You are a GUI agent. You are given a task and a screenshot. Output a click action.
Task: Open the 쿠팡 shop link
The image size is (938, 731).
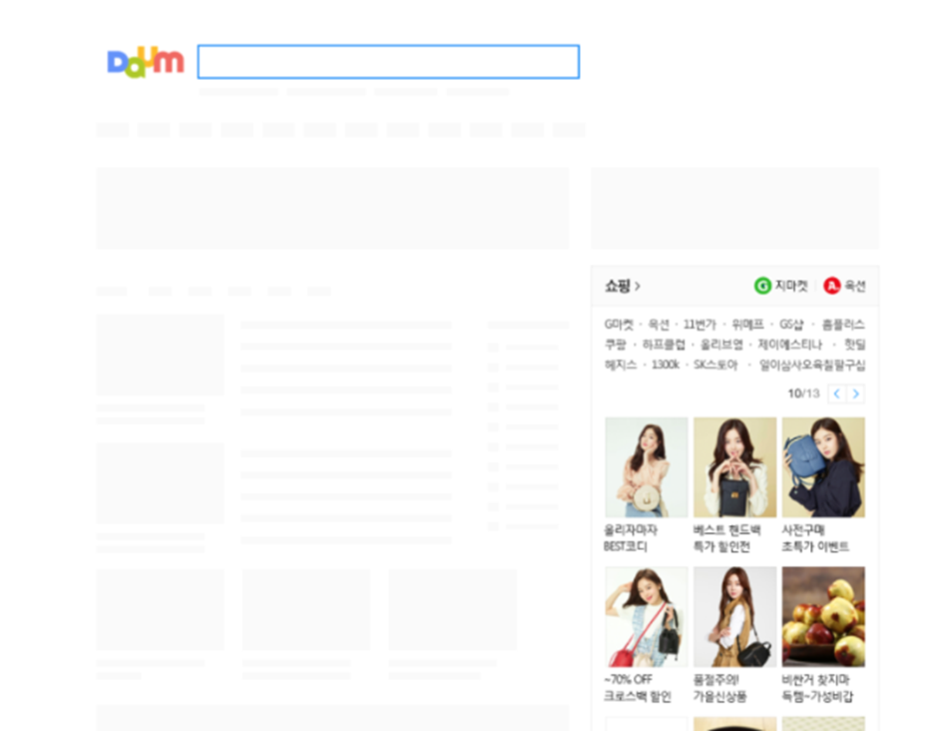click(x=615, y=345)
